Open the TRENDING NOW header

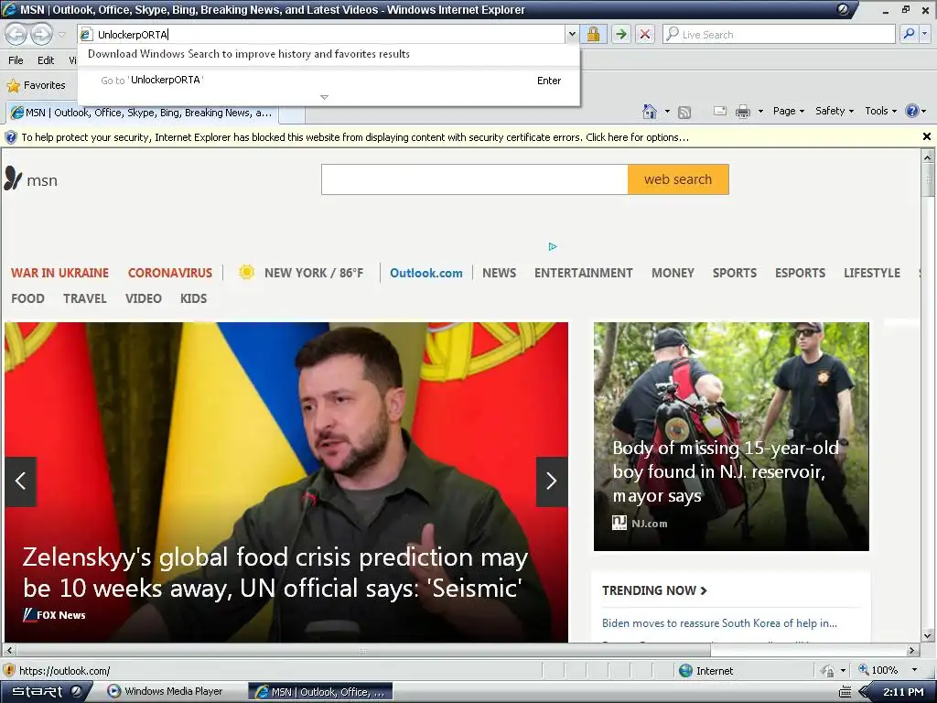[x=654, y=590]
